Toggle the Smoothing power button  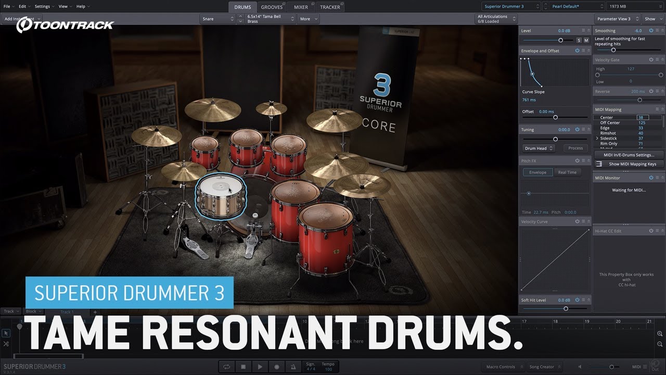(651, 31)
